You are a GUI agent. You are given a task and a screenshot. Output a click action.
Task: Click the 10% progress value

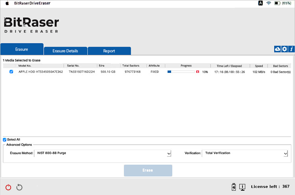205,72
